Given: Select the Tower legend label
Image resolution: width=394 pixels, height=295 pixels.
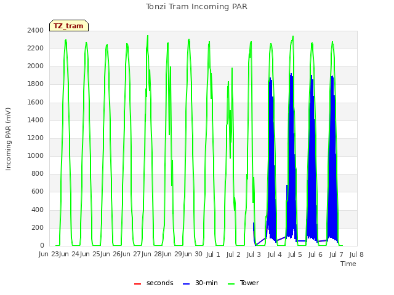Looking at the screenshot, I should click(x=249, y=283).
